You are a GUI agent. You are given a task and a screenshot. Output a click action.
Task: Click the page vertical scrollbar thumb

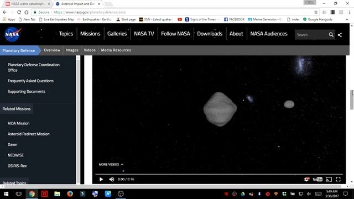click(x=352, y=99)
